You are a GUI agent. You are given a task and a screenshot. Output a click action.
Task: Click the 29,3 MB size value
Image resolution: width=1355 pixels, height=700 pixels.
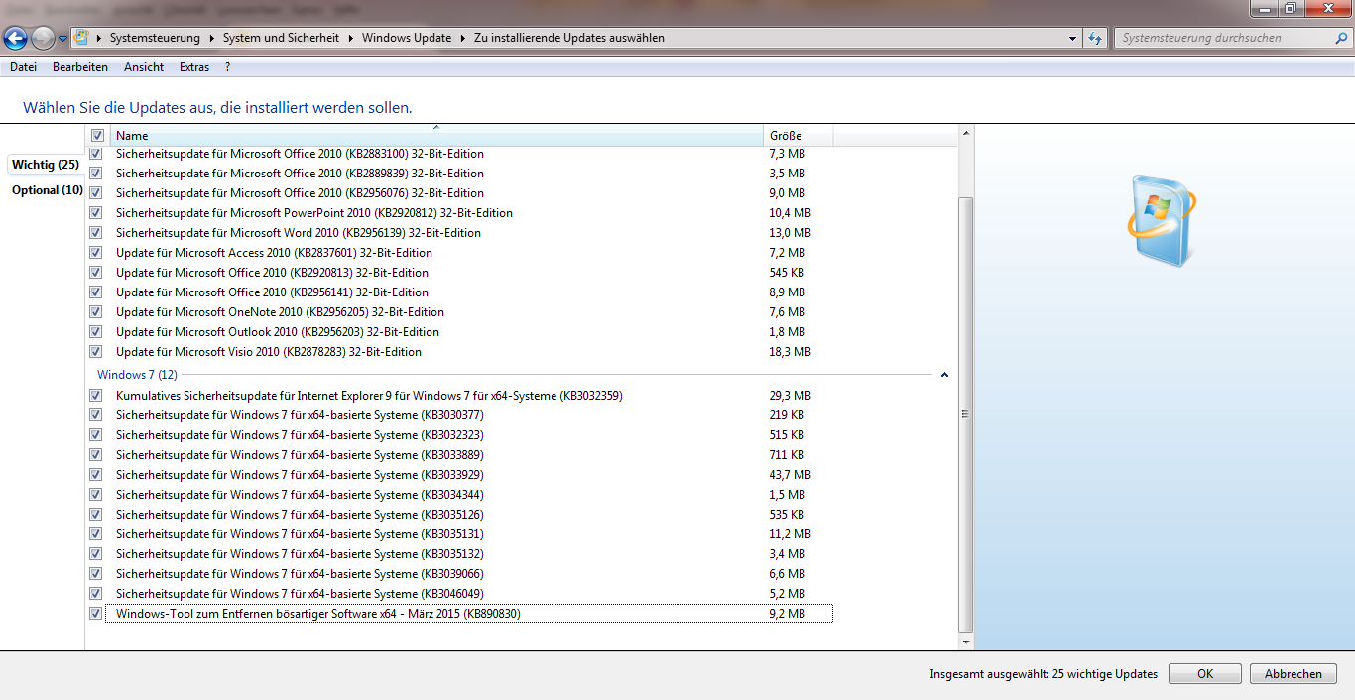(x=790, y=396)
